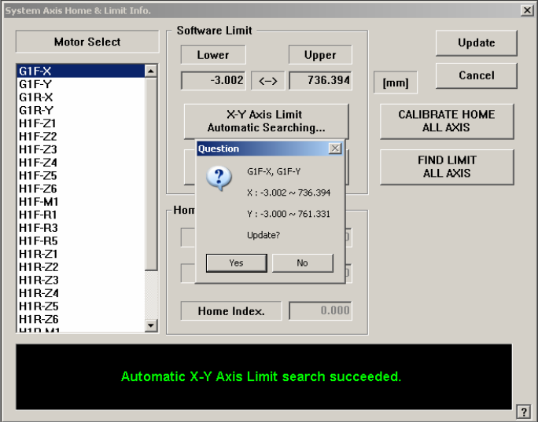Click the Lower limit button
This screenshot has height=422, width=538.
tap(213, 55)
